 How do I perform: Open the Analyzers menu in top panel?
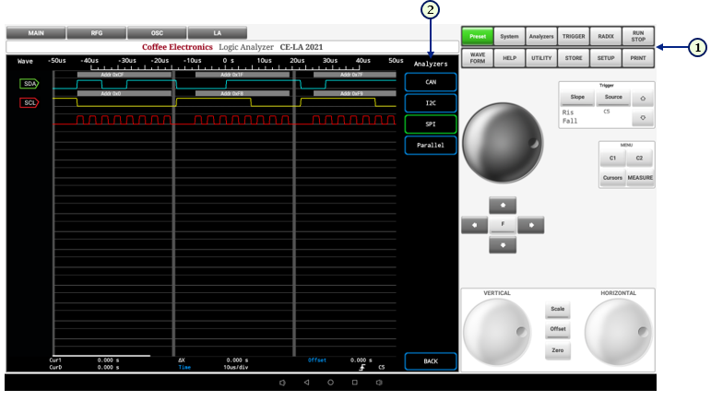540,36
